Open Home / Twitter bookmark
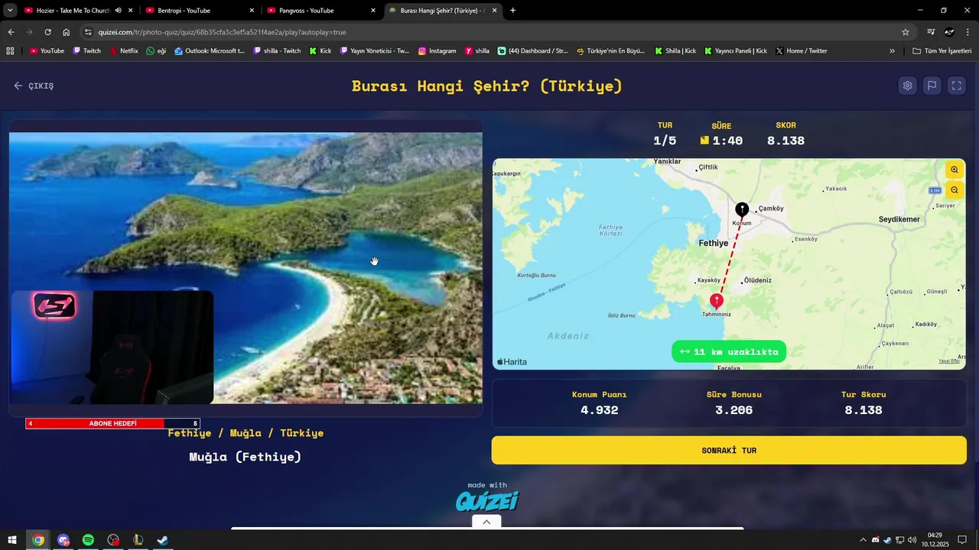This screenshot has width=979, height=550. (x=801, y=50)
